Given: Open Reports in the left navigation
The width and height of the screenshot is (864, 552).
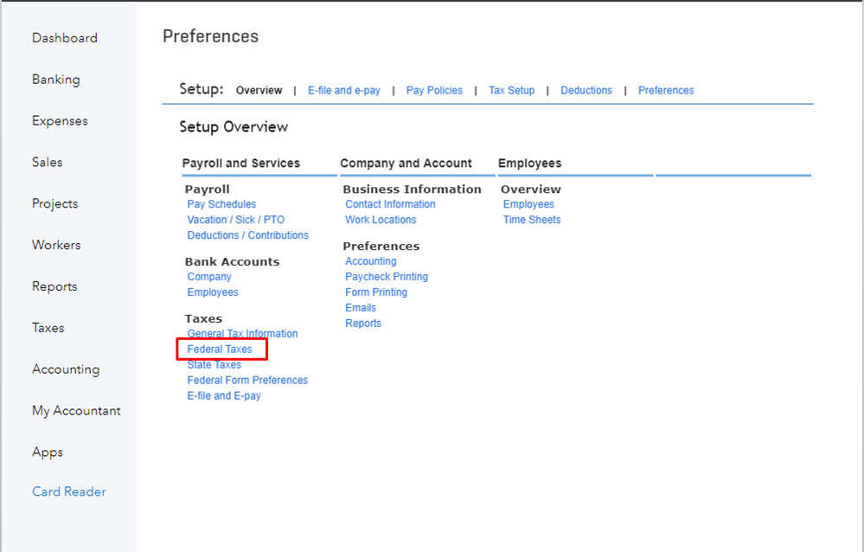Looking at the screenshot, I should pos(54,286).
